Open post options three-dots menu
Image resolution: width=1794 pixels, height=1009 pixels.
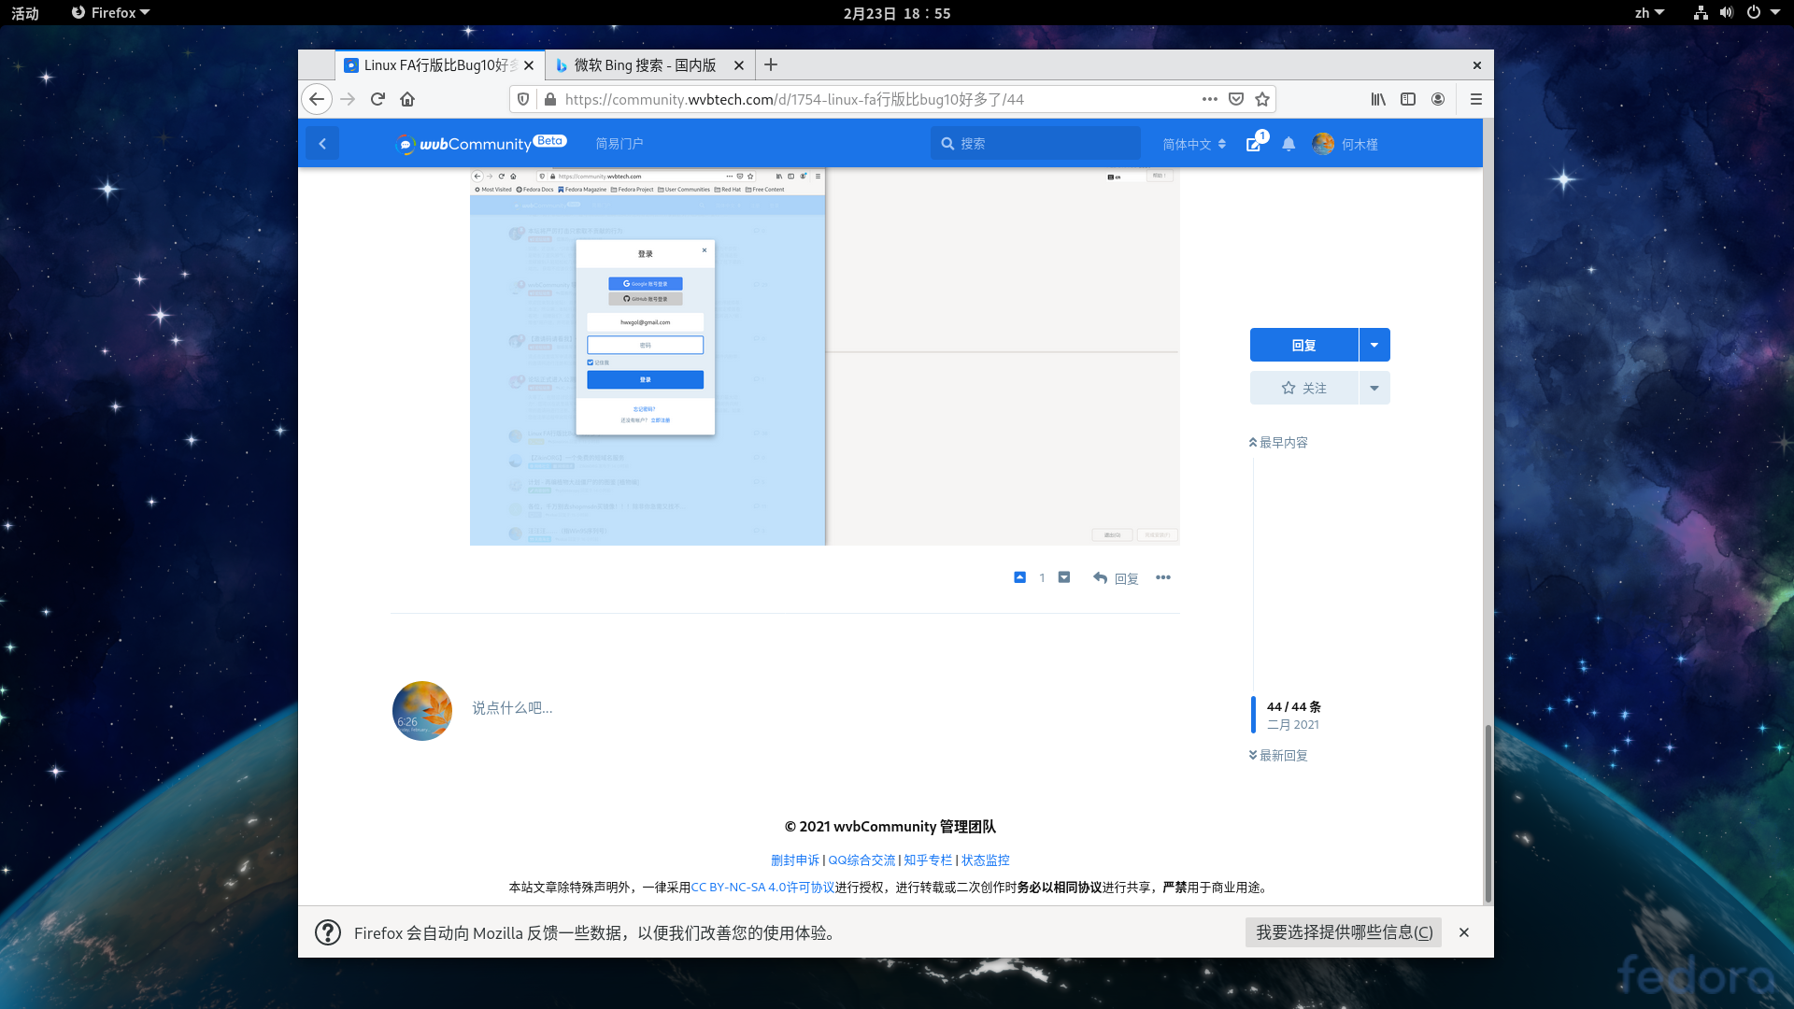click(x=1163, y=577)
